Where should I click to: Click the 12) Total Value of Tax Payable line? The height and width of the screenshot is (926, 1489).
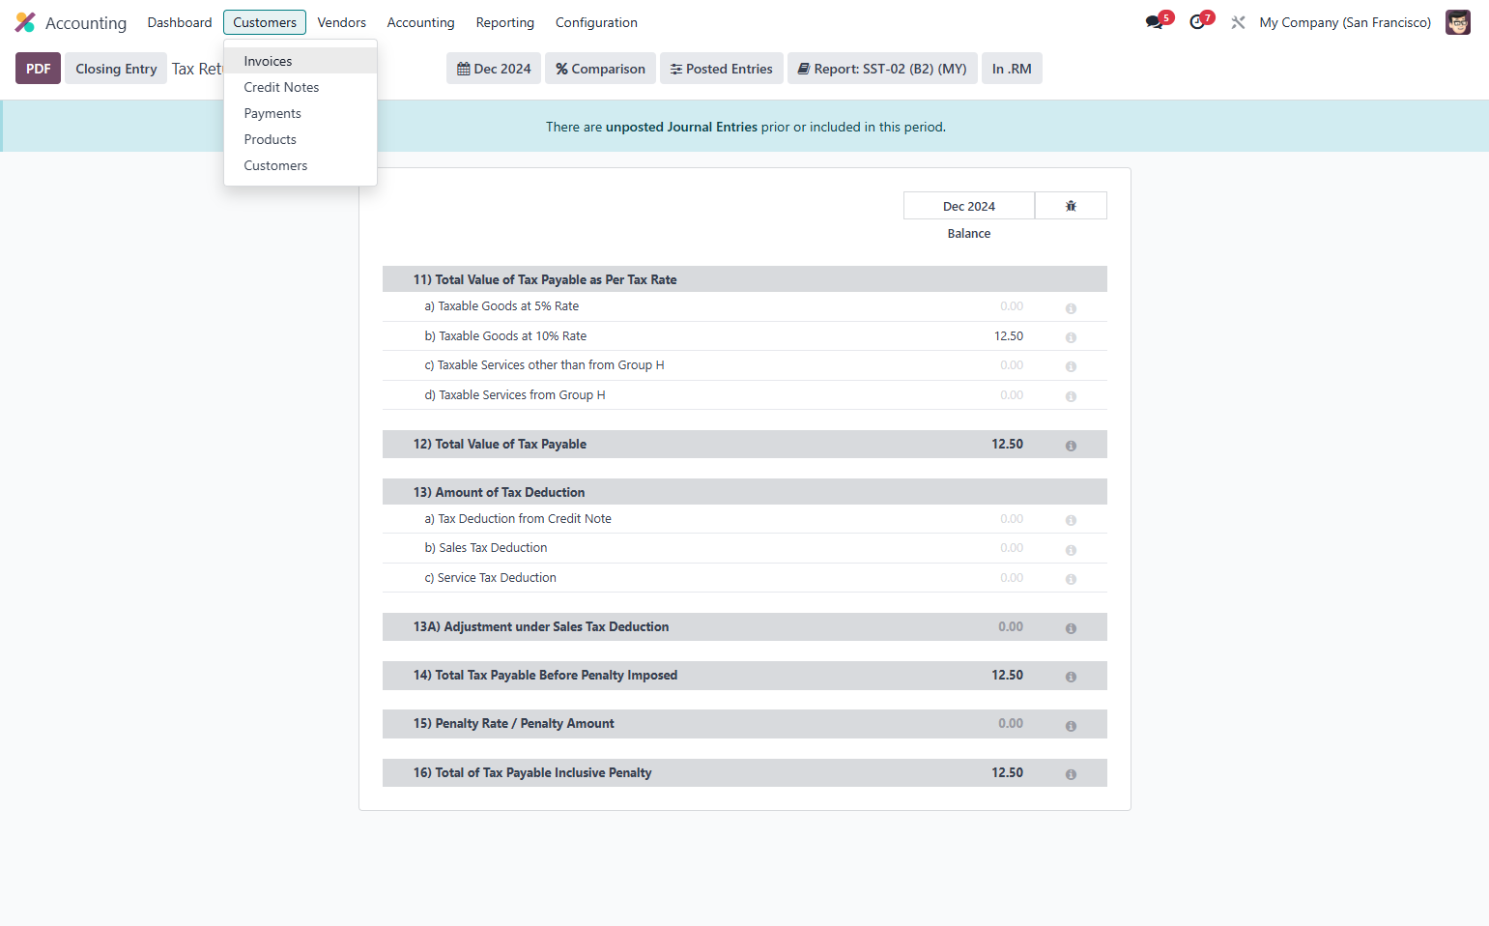pyautogui.click(x=745, y=445)
